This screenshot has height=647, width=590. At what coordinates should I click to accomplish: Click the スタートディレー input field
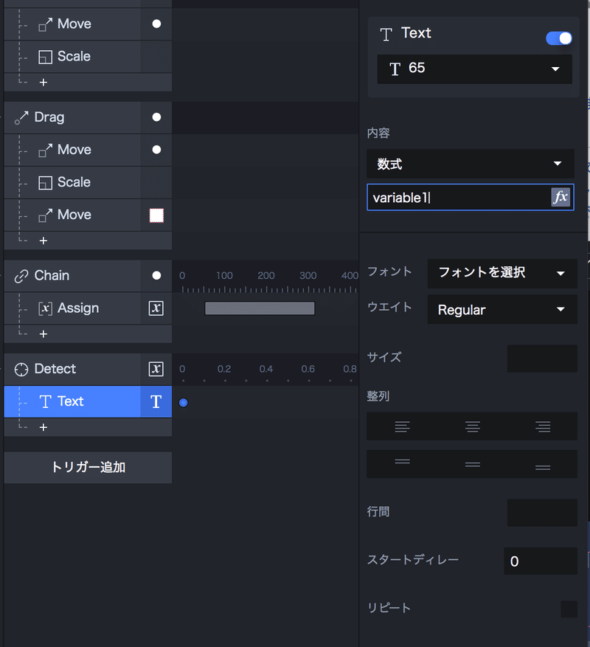click(540, 561)
